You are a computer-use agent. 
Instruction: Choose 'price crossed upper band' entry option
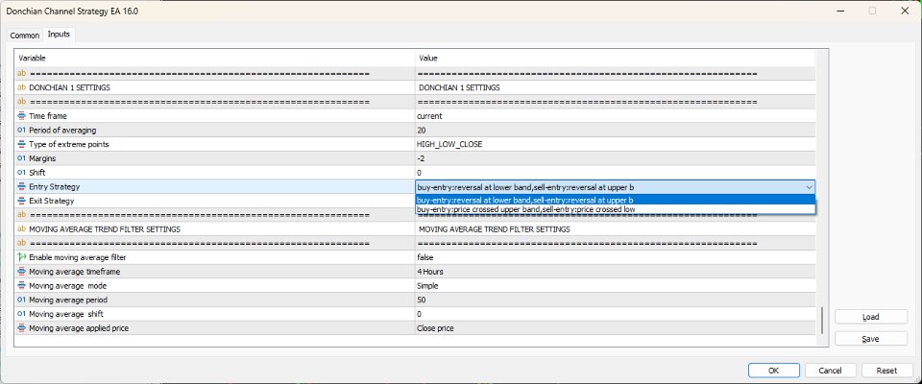[x=615, y=208]
